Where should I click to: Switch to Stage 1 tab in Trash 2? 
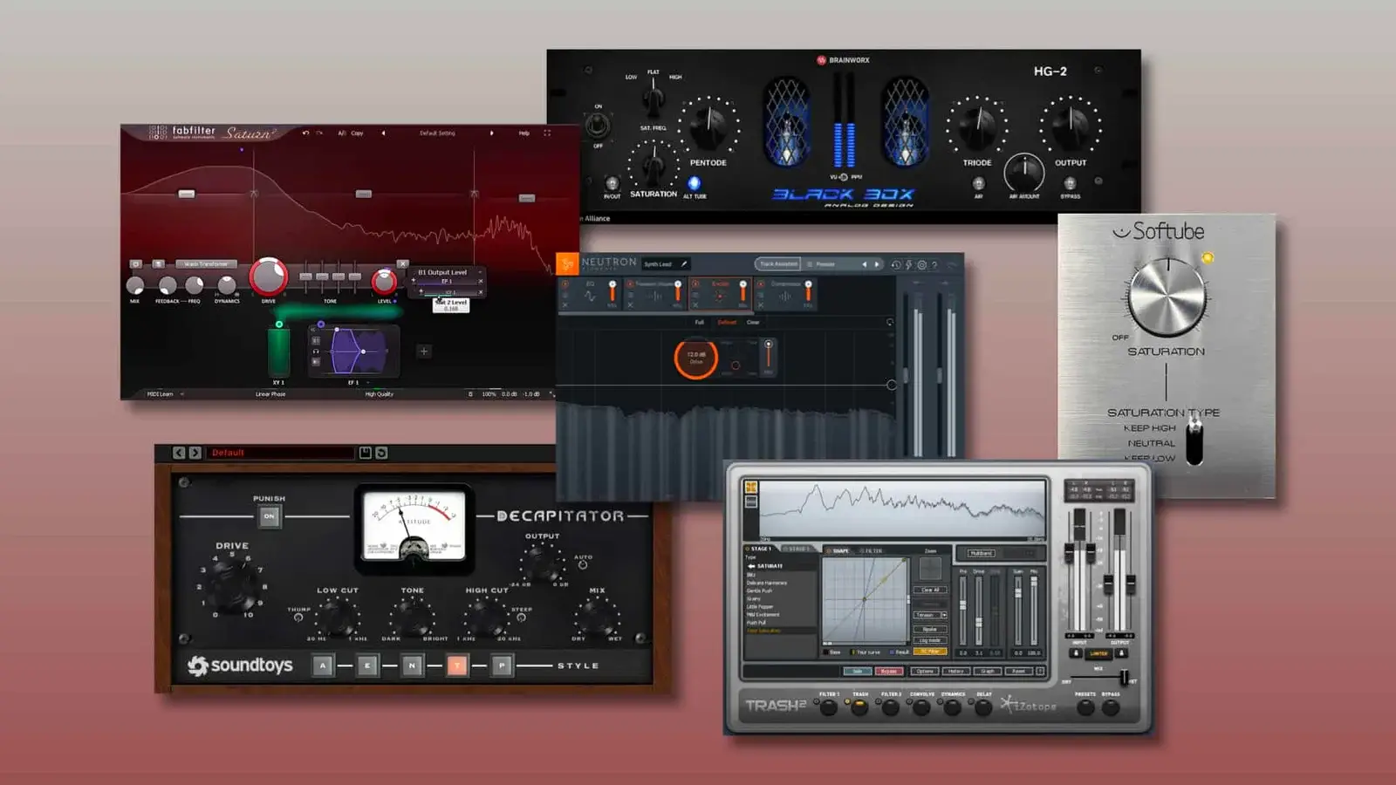pyautogui.click(x=760, y=549)
